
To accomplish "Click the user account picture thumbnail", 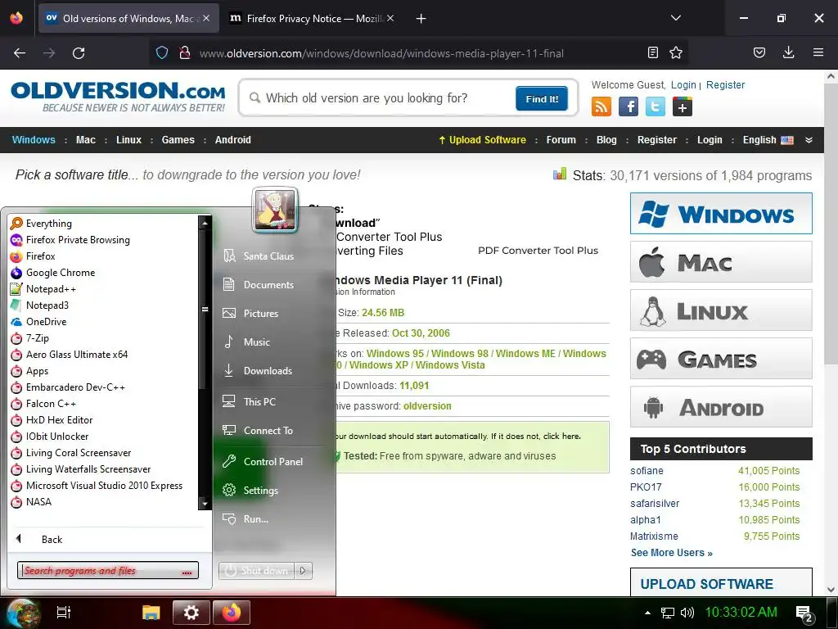I will [x=275, y=210].
